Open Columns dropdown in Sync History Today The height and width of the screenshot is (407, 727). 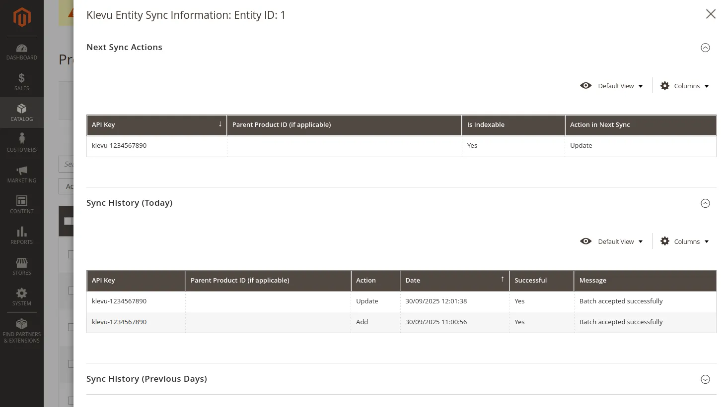685,241
